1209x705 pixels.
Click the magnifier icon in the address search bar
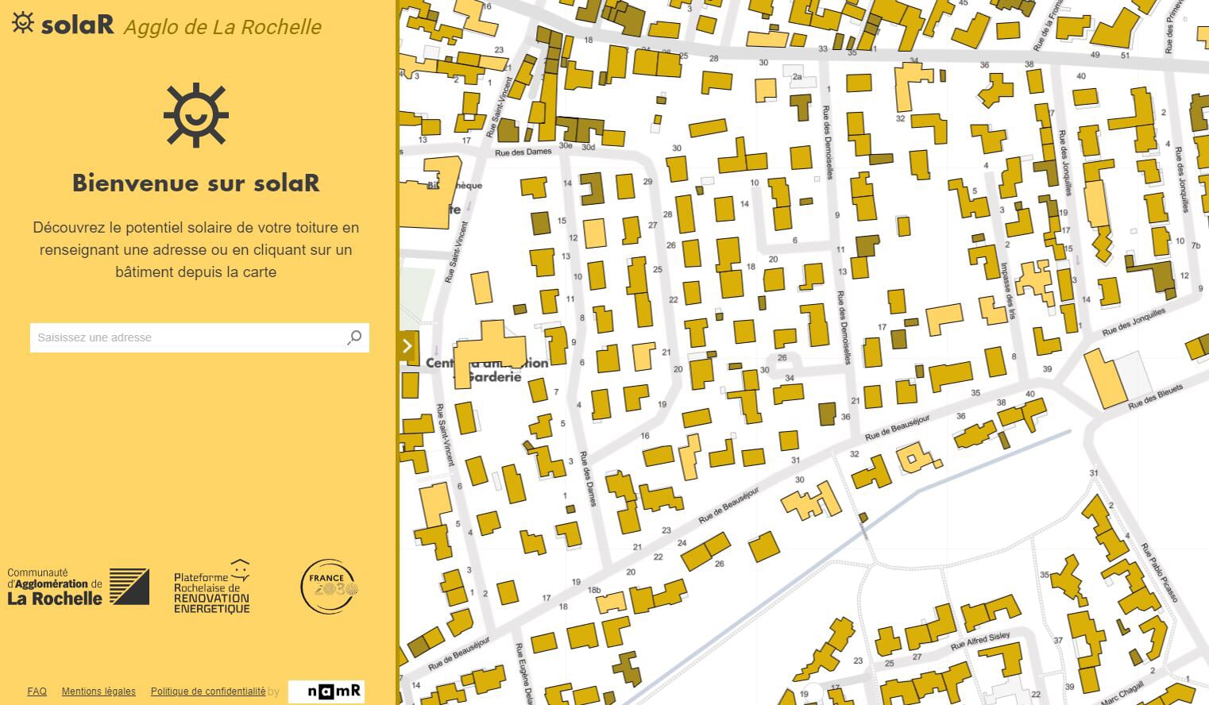pyautogui.click(x=353, y=337)
